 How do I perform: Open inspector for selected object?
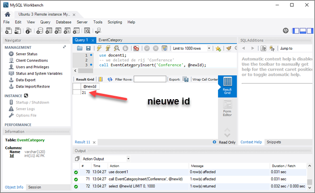(29, 30)
